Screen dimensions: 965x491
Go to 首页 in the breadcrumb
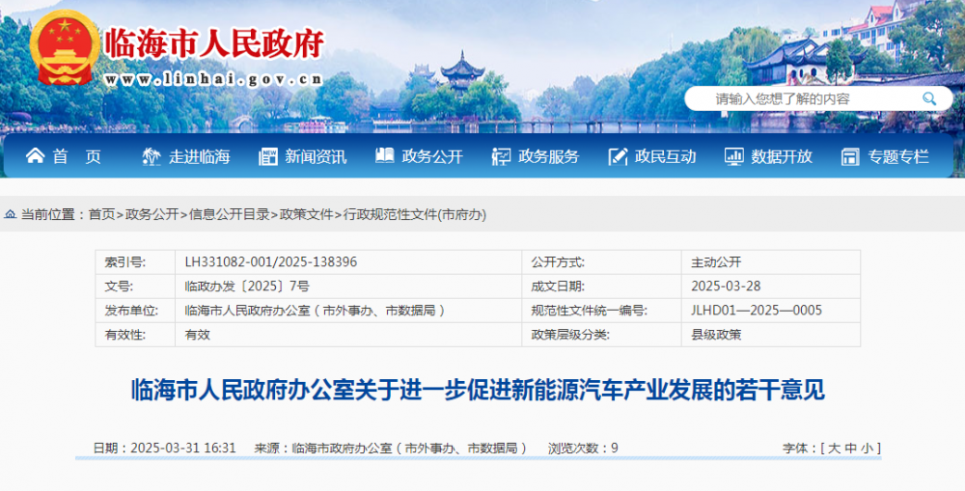pos(101,214)
